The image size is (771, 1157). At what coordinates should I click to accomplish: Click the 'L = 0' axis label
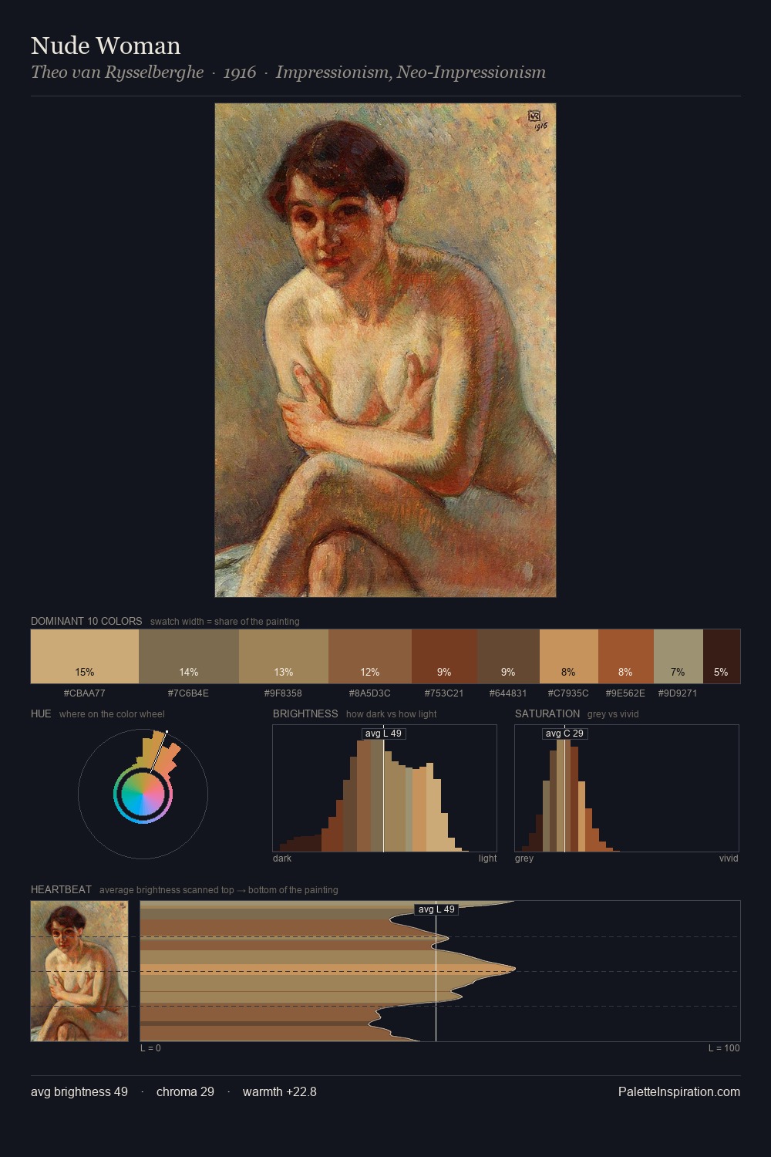click(150, 1048)
